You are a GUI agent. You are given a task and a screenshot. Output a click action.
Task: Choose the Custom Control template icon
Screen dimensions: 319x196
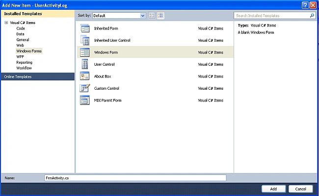click(85, 88)
